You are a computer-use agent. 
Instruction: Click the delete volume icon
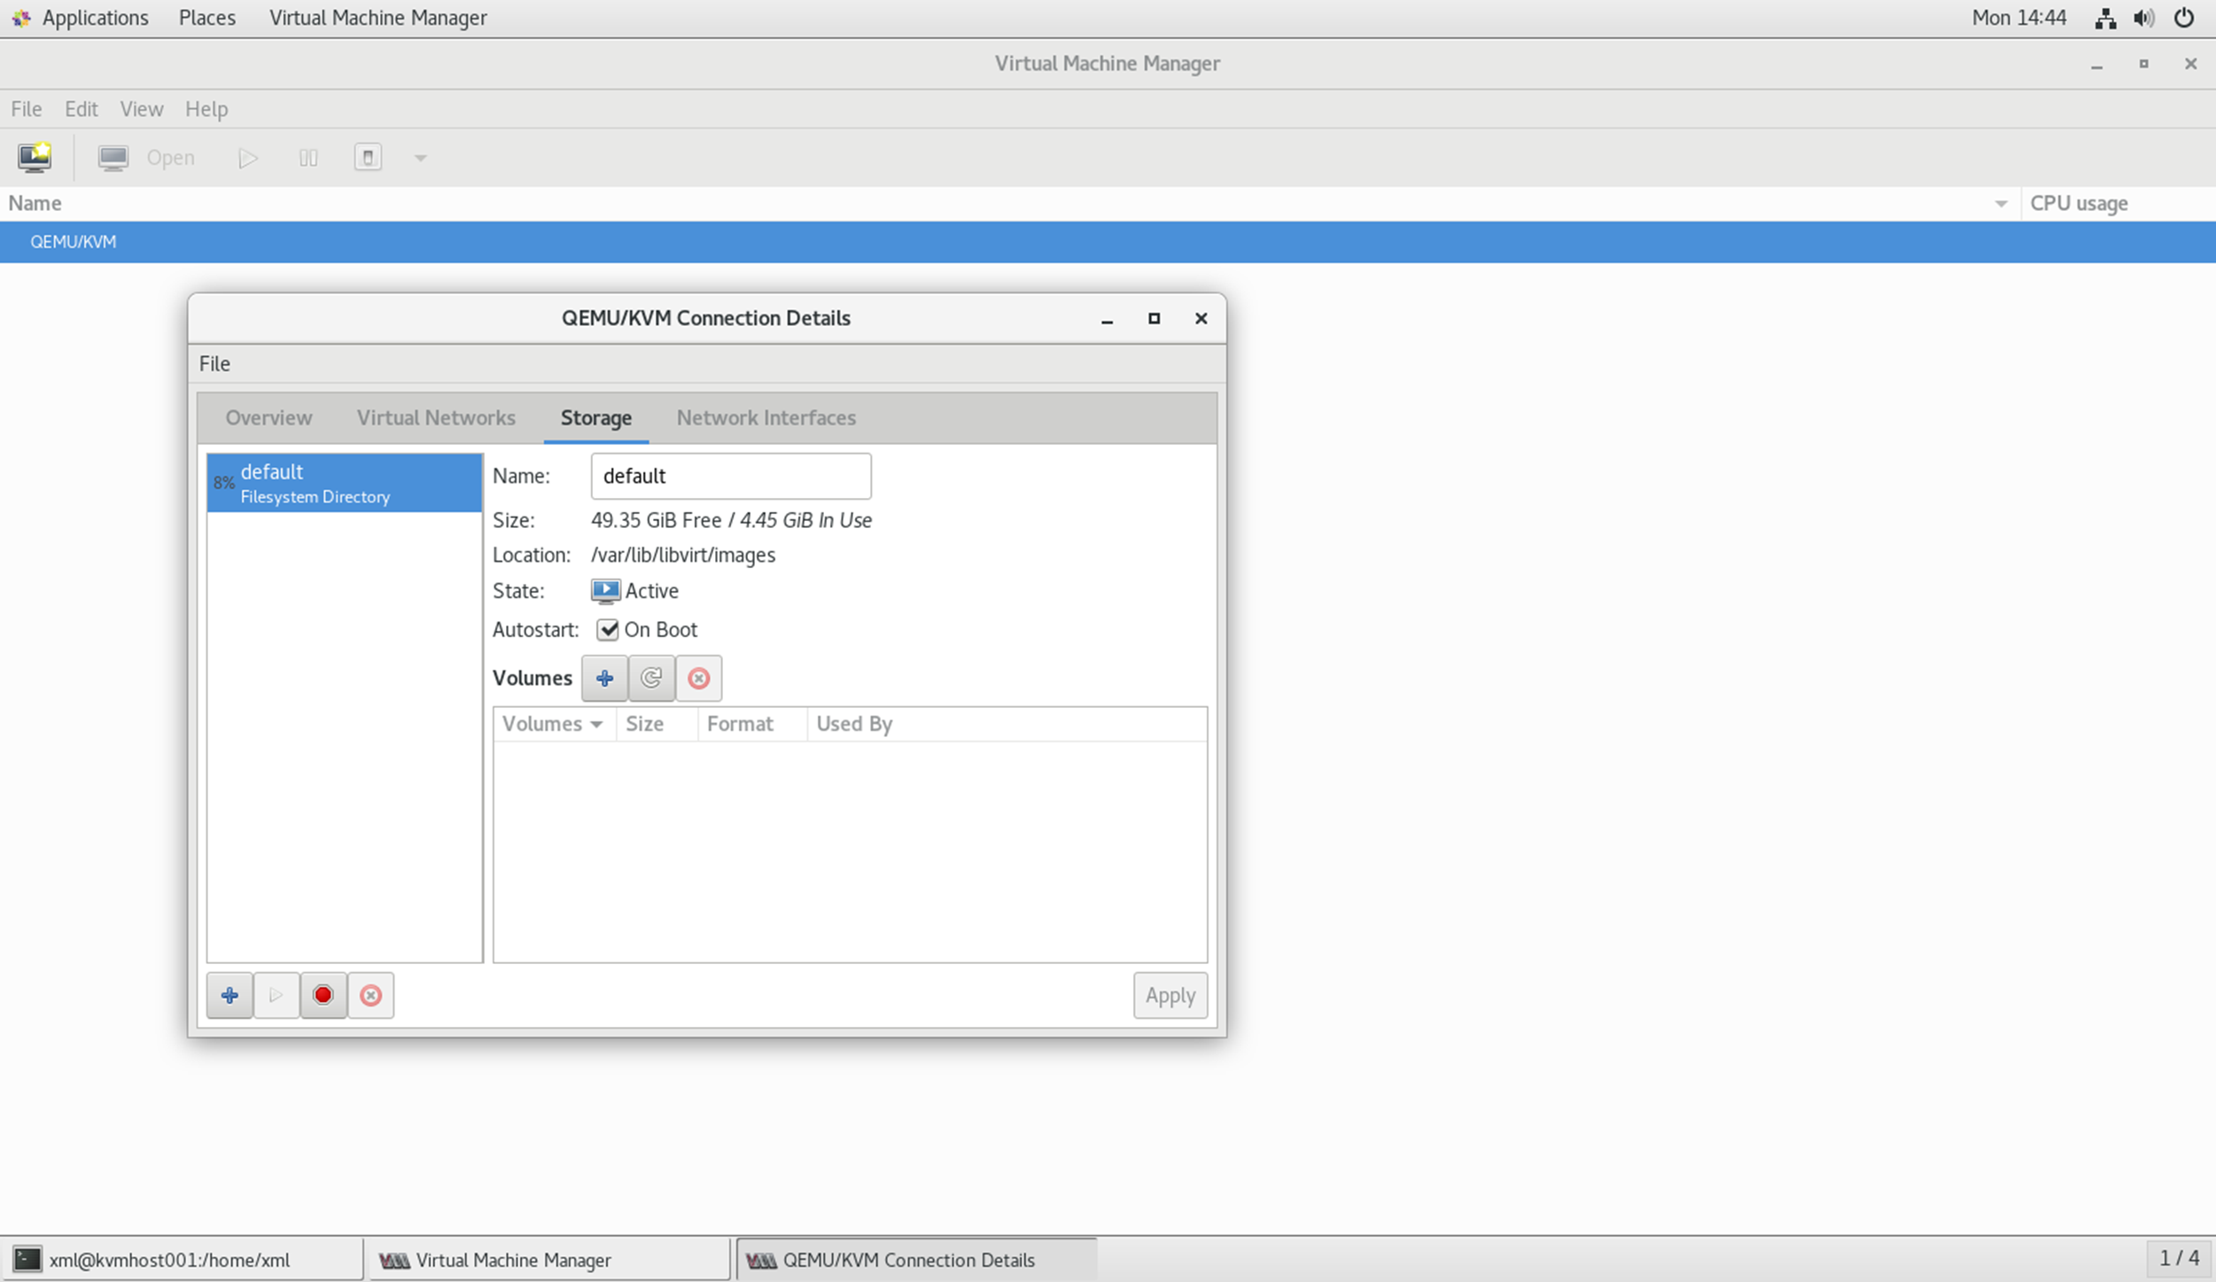point(699,678)
